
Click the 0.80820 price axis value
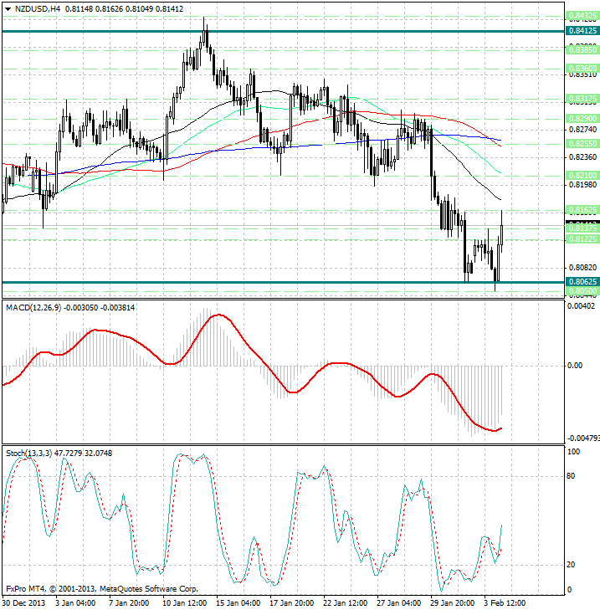click(x=582, y=268)
